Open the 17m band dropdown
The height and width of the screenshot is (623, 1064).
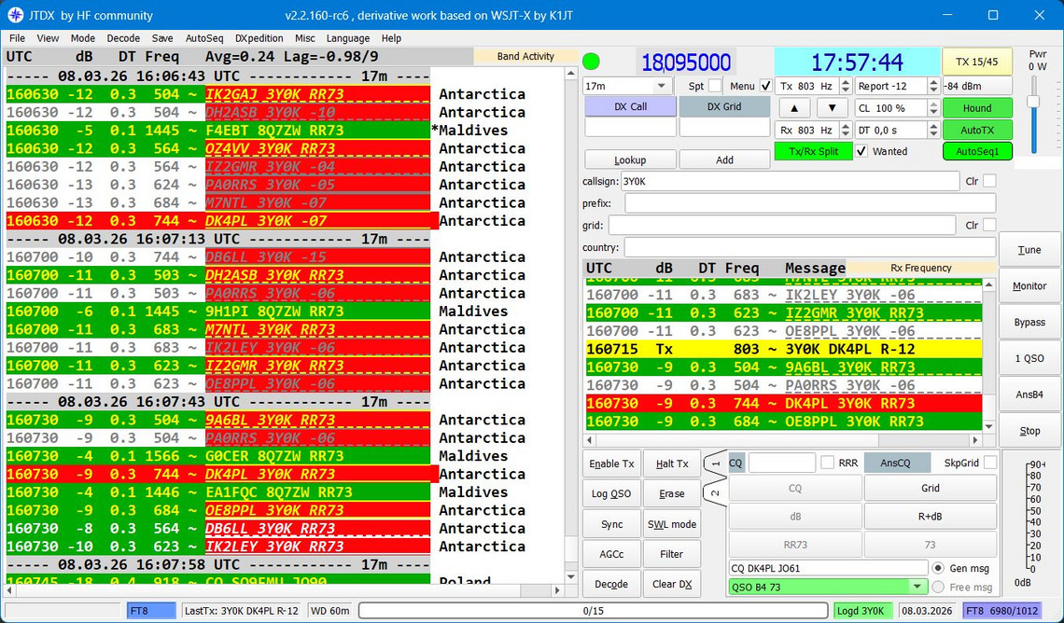pos(662,86)
